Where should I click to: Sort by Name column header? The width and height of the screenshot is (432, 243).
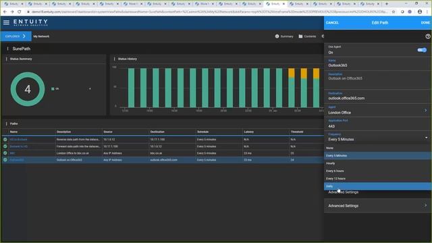pyautogui.click(x=13, y=132)
